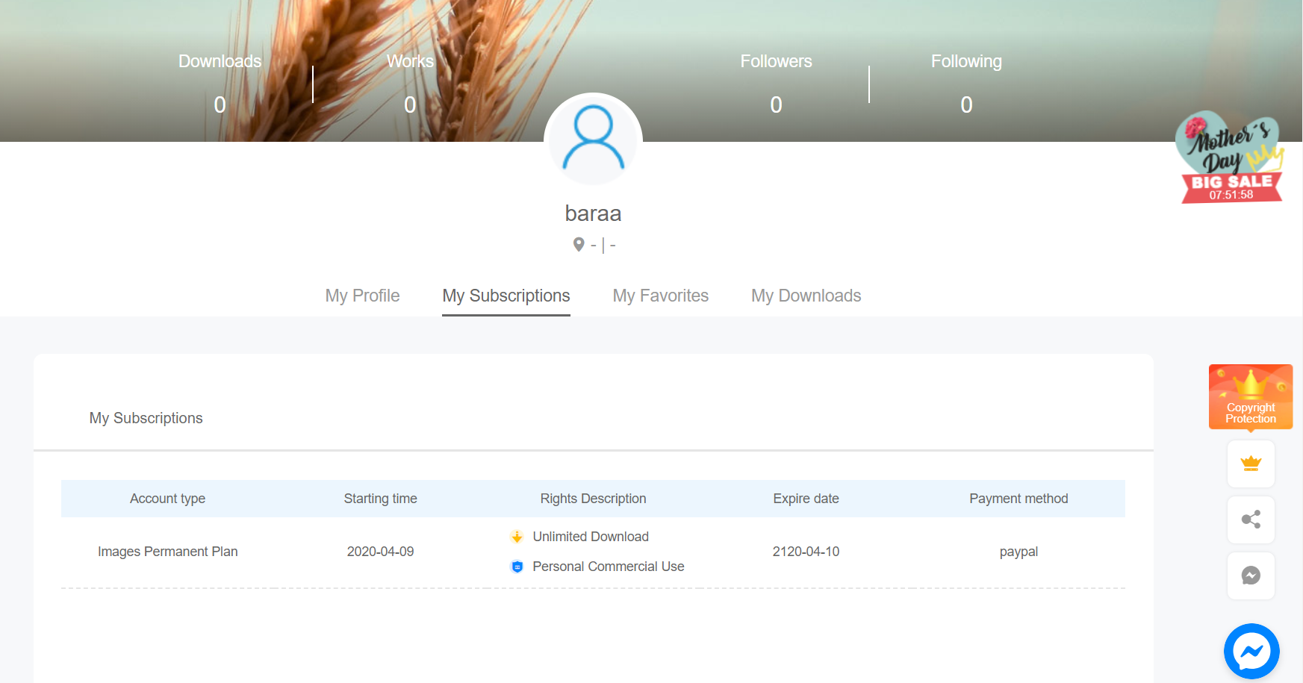
Task: Click the Following count
Action: [x=966, y=105]
